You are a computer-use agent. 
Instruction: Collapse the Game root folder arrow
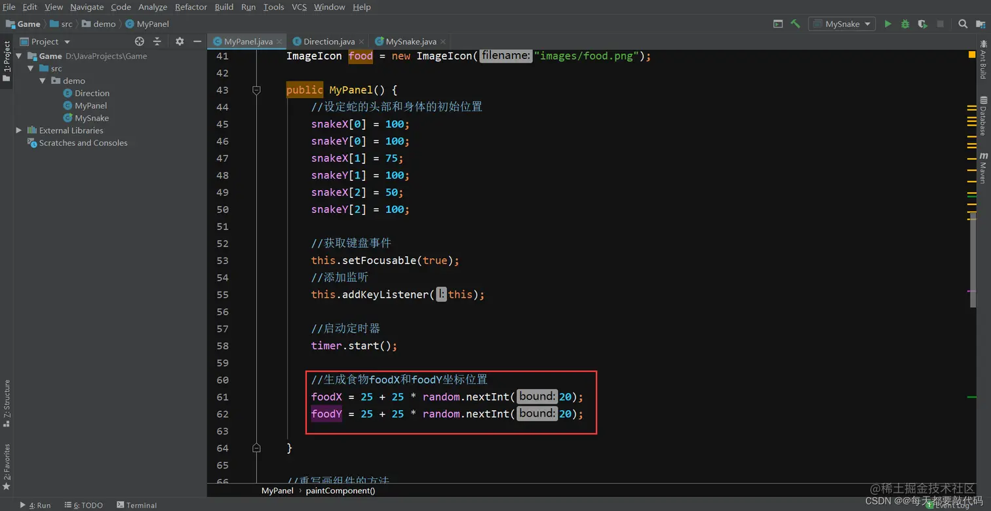click(19, 56)
